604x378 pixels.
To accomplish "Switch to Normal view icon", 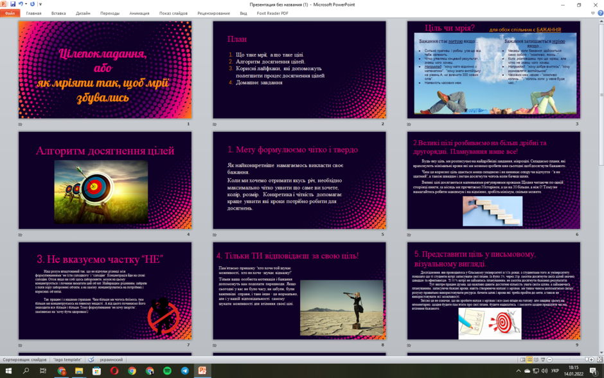I will (523, 359).
